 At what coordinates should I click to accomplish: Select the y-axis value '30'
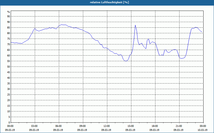9,89
